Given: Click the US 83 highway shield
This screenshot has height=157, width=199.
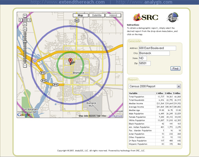Looking at the screenshot, I should point(77,21).
